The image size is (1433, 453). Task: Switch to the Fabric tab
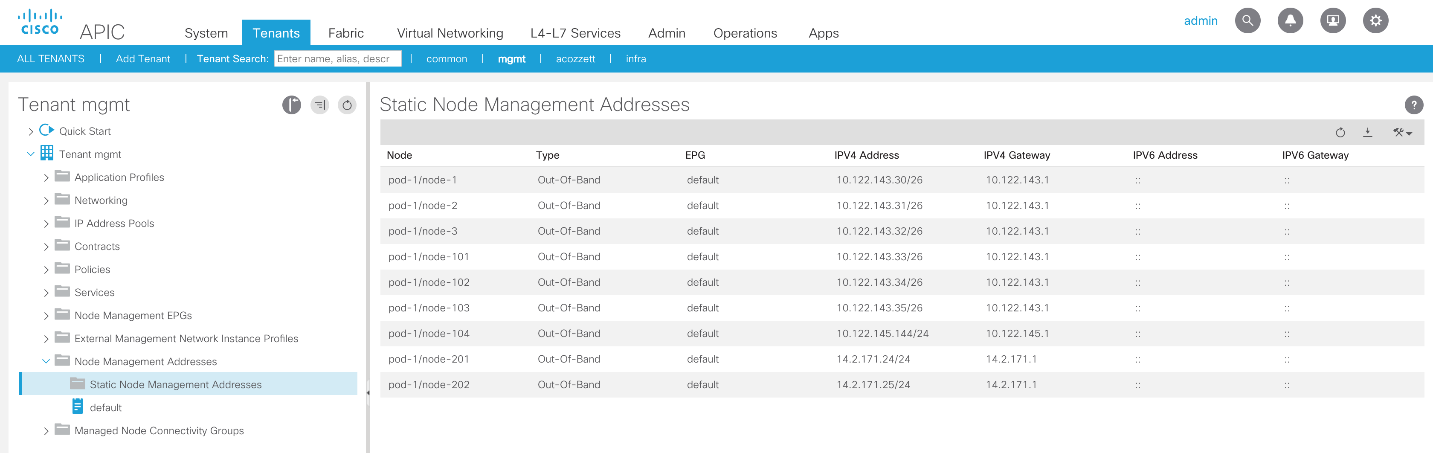(x=345, y=33)
